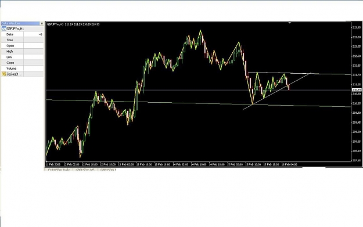Click the High row in Data Window
The height and width of the screenshot is (227, 363).
[22, 51]
